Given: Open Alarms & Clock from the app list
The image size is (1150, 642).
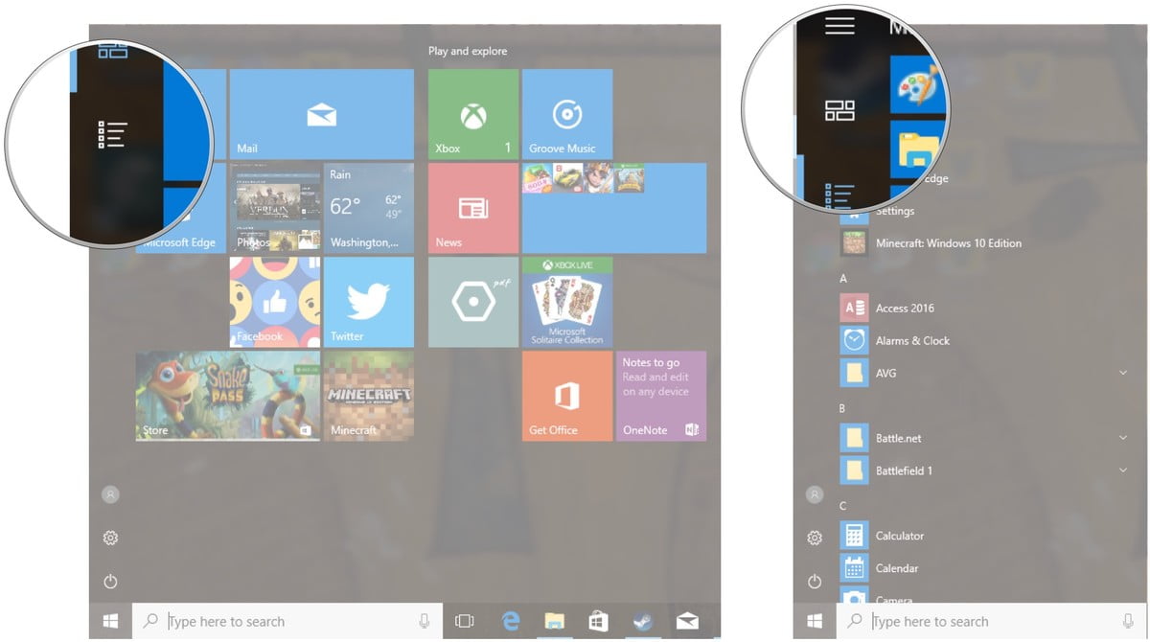Looking at the screenshot, I should 911,341.
